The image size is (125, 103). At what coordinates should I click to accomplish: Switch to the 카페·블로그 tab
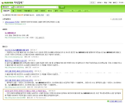click(x=28, y=11)
